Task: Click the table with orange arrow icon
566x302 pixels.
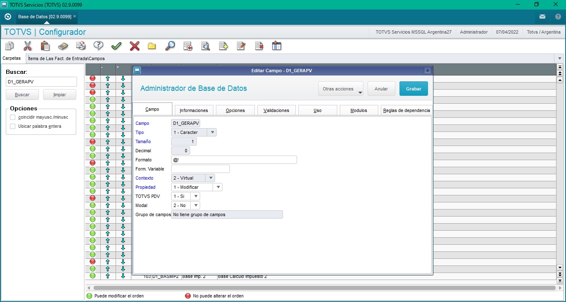Action: coord(277,46)
